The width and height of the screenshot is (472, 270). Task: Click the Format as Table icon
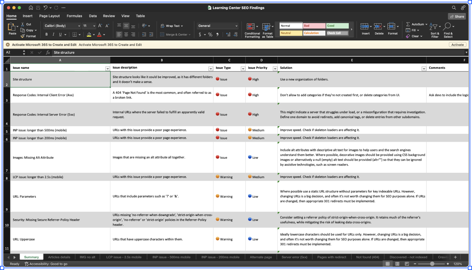[266, 27]
